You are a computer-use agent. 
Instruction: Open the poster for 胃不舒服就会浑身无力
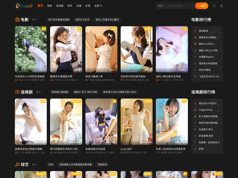pos(66,122)
